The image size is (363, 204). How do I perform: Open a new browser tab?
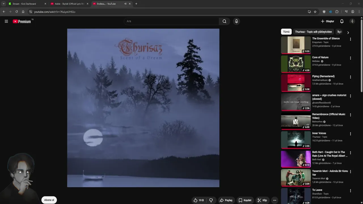click(x=136, y=4)
